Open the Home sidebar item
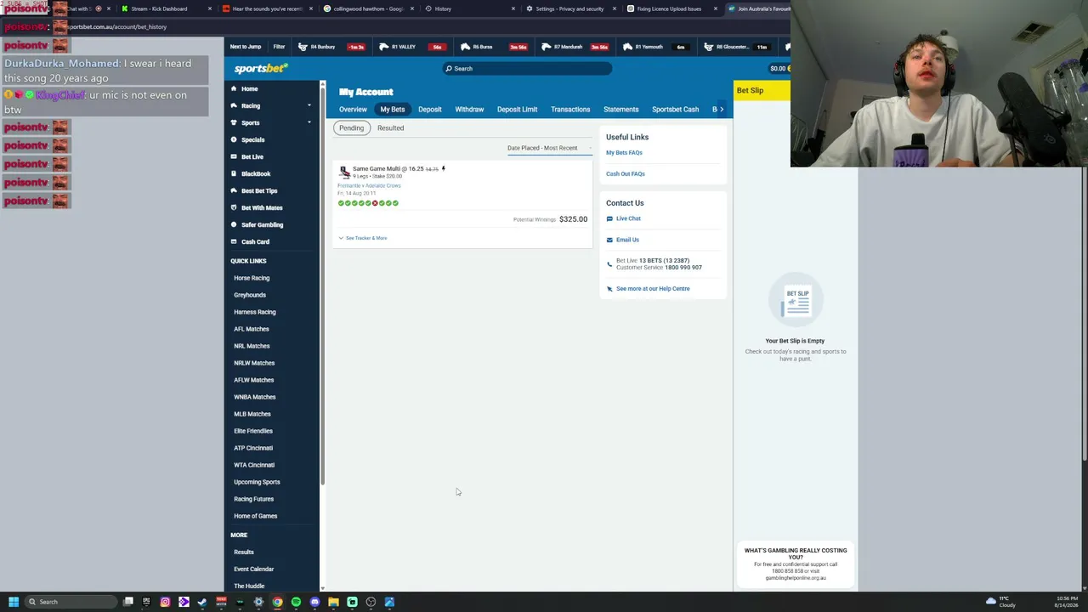 249,88
